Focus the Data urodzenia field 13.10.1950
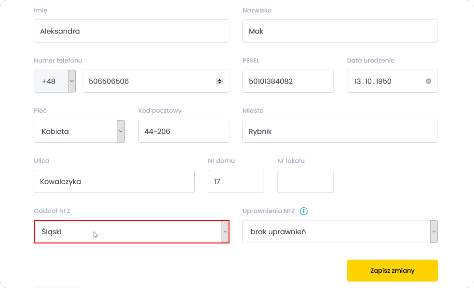474x288 pixels. 392,81
